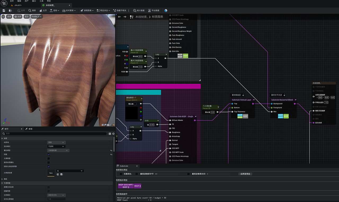Open the 混合模式 (Blend Mode) dropdown
This screenshot has height=202, width=339.
click(56, 146)
